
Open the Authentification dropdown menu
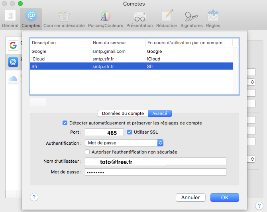[x=124, y=142]
